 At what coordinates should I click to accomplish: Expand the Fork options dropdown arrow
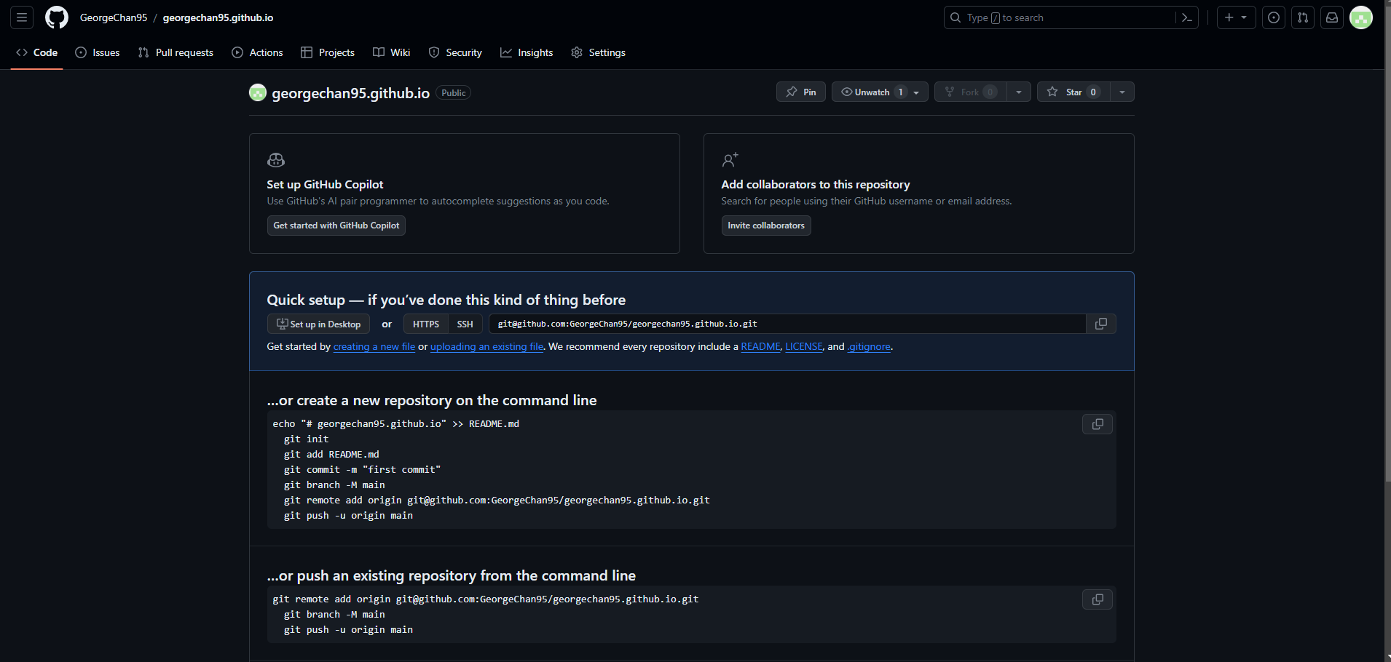click(1019, 92)
